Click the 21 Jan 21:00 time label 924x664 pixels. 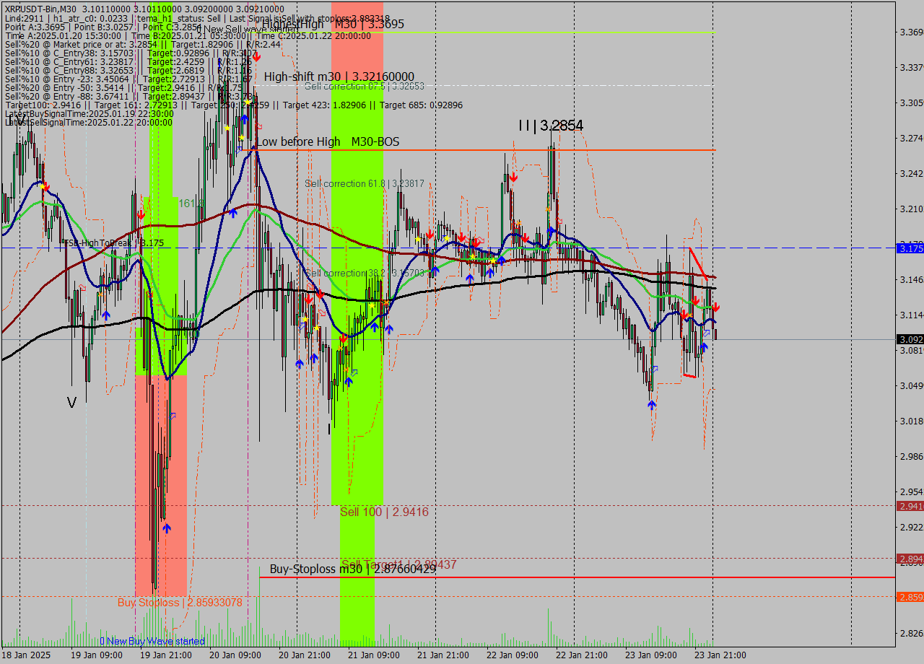[x=443, y=655]
